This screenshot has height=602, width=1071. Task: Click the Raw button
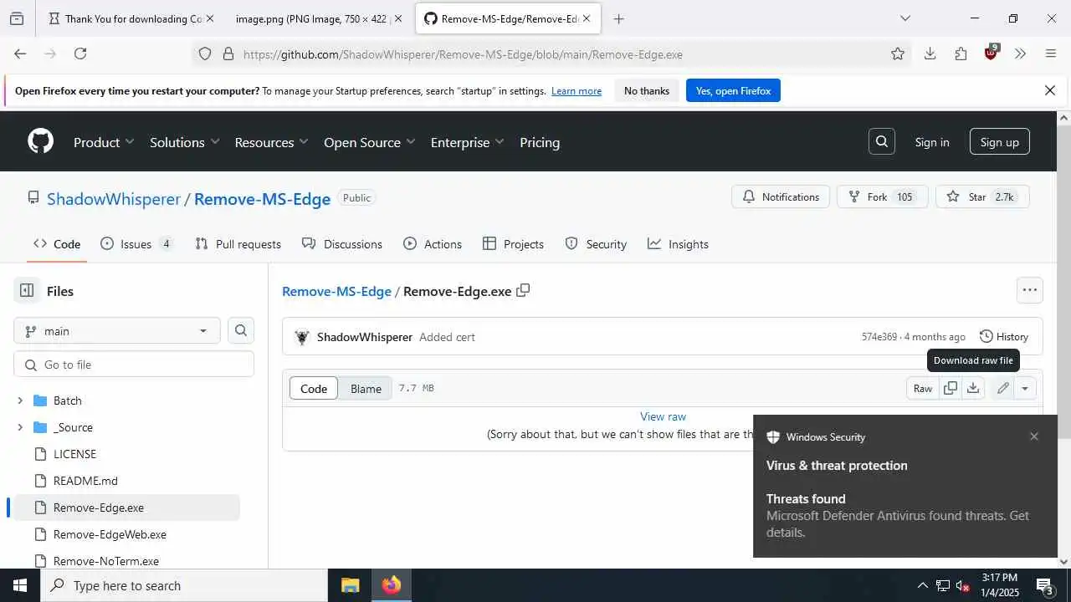[923, 388]
